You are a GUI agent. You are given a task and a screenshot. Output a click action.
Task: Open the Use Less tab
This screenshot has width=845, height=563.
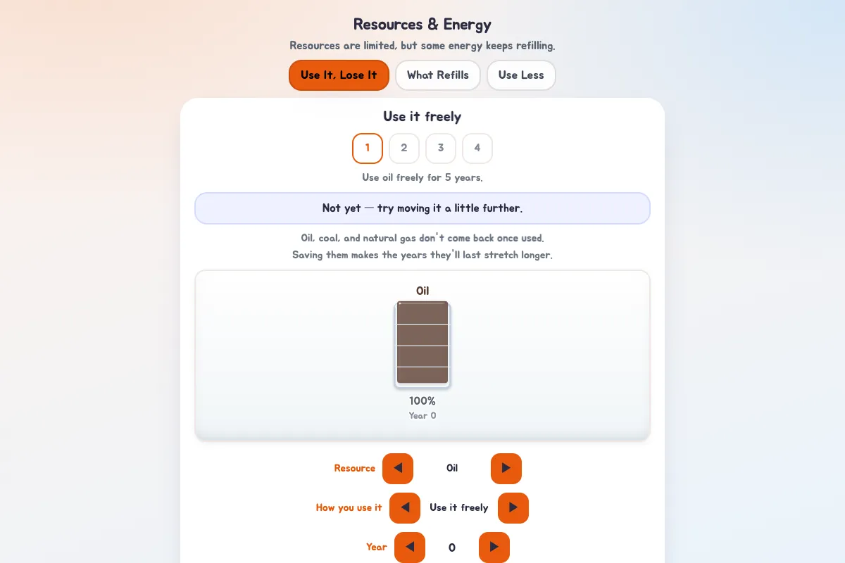pyautogui.click(x=521, y=75)
